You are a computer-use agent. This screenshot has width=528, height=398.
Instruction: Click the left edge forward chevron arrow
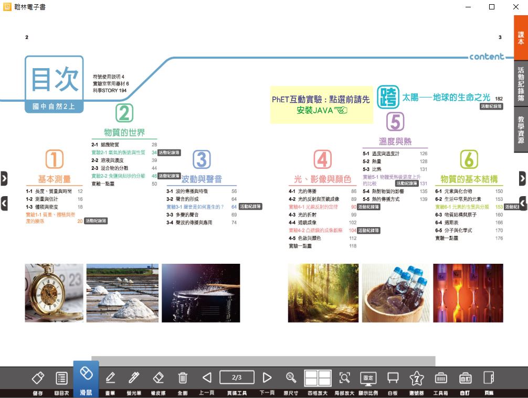pyautogui.click(x=4, y=179)
